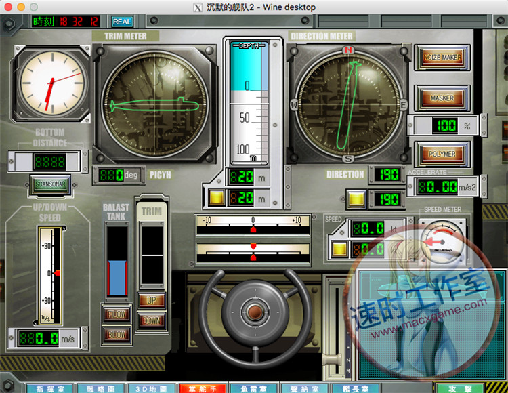Click the UP/DOWN SPEED label
The height and width of the screenshot is (393, 508).
50,212
